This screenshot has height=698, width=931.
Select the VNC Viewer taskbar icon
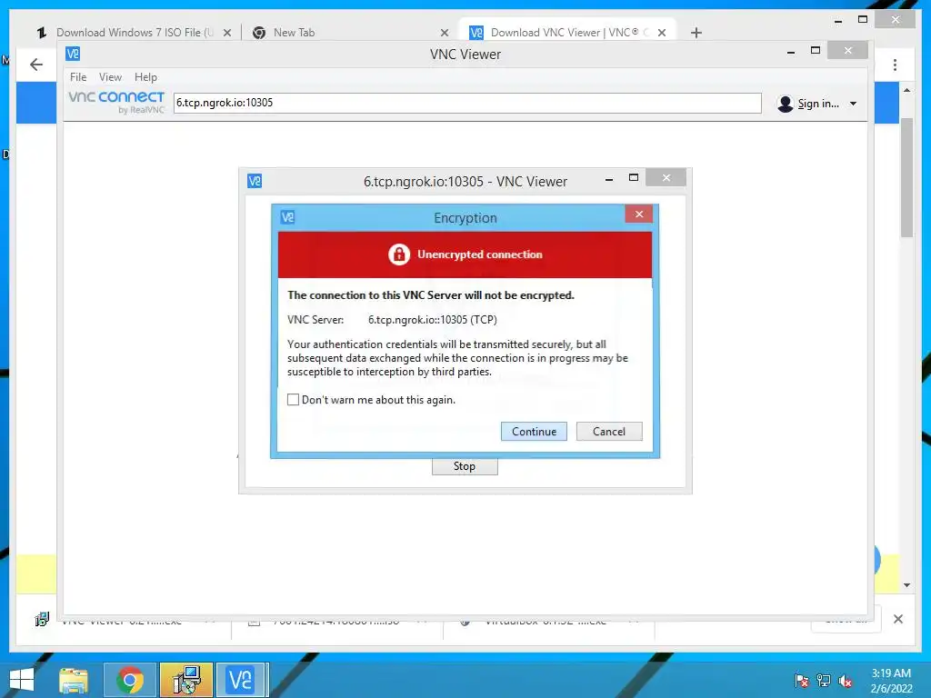[242, 680]
